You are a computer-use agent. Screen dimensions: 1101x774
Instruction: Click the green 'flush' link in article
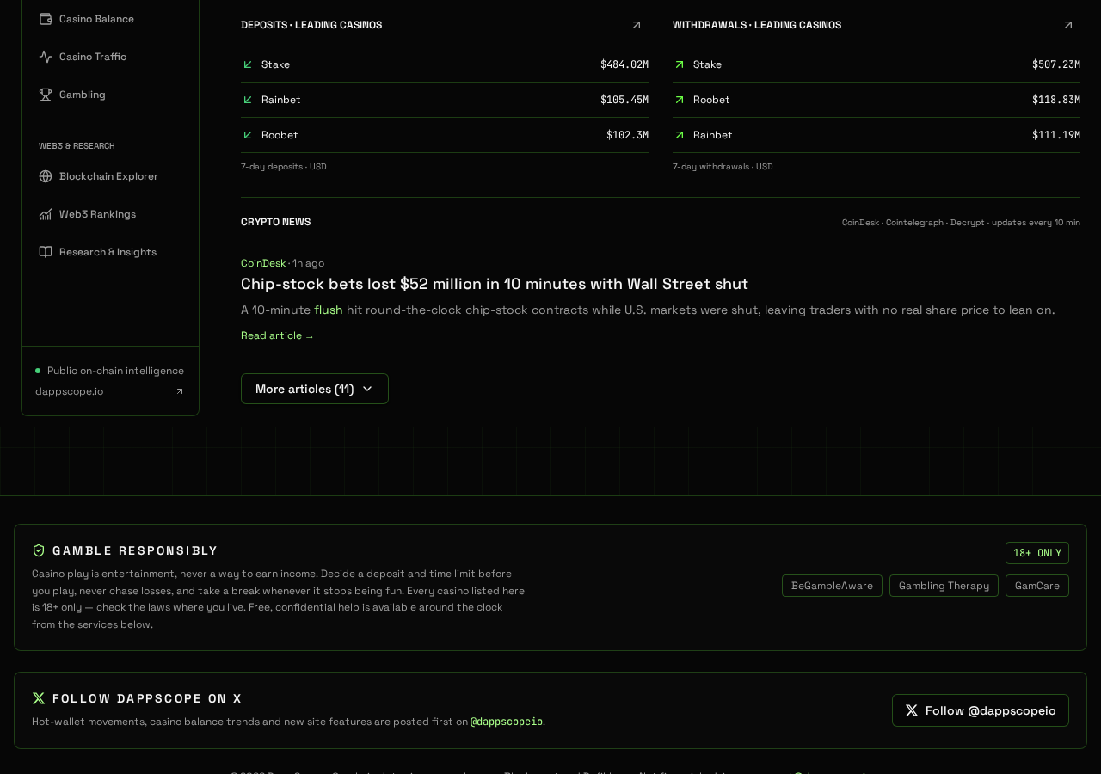tap(329, 310)
